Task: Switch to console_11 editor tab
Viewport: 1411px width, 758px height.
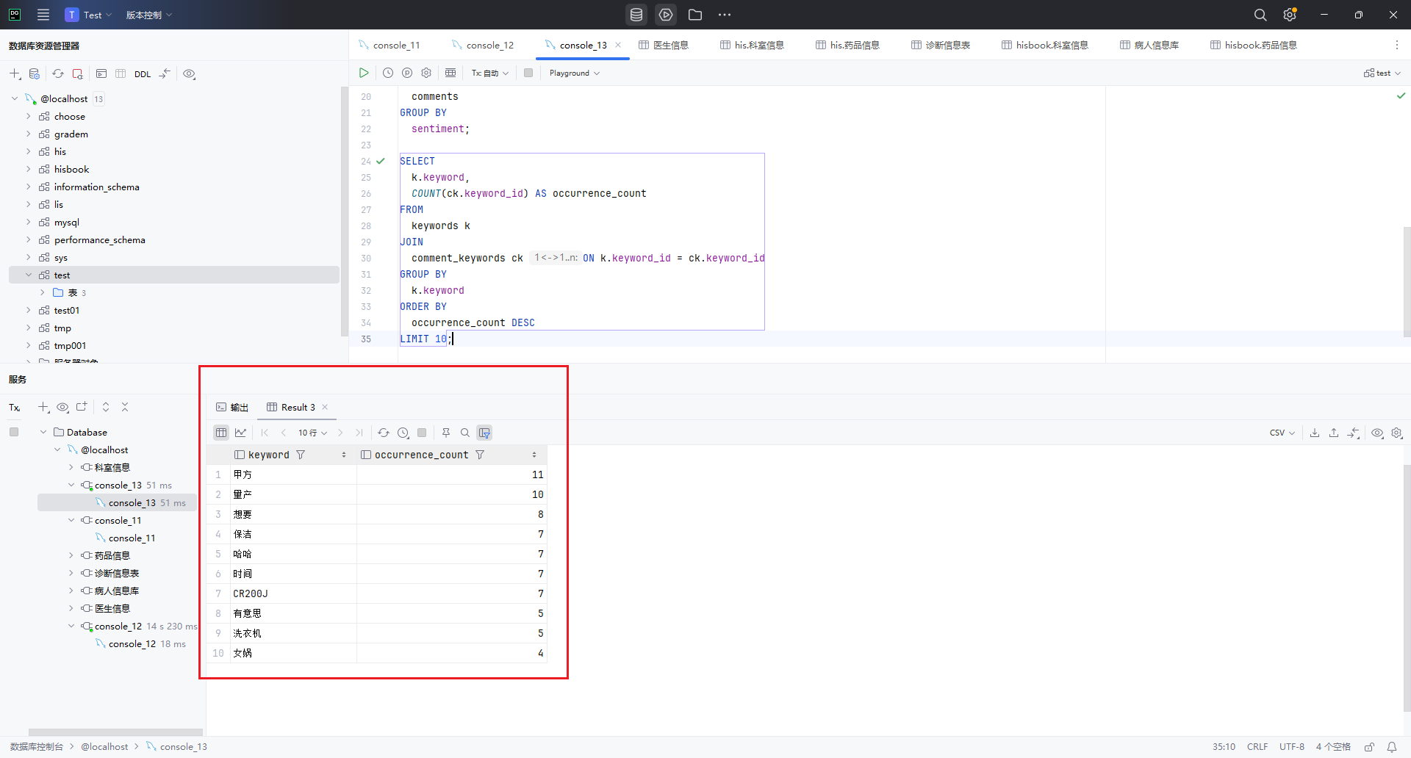Action: click(389, 45)
